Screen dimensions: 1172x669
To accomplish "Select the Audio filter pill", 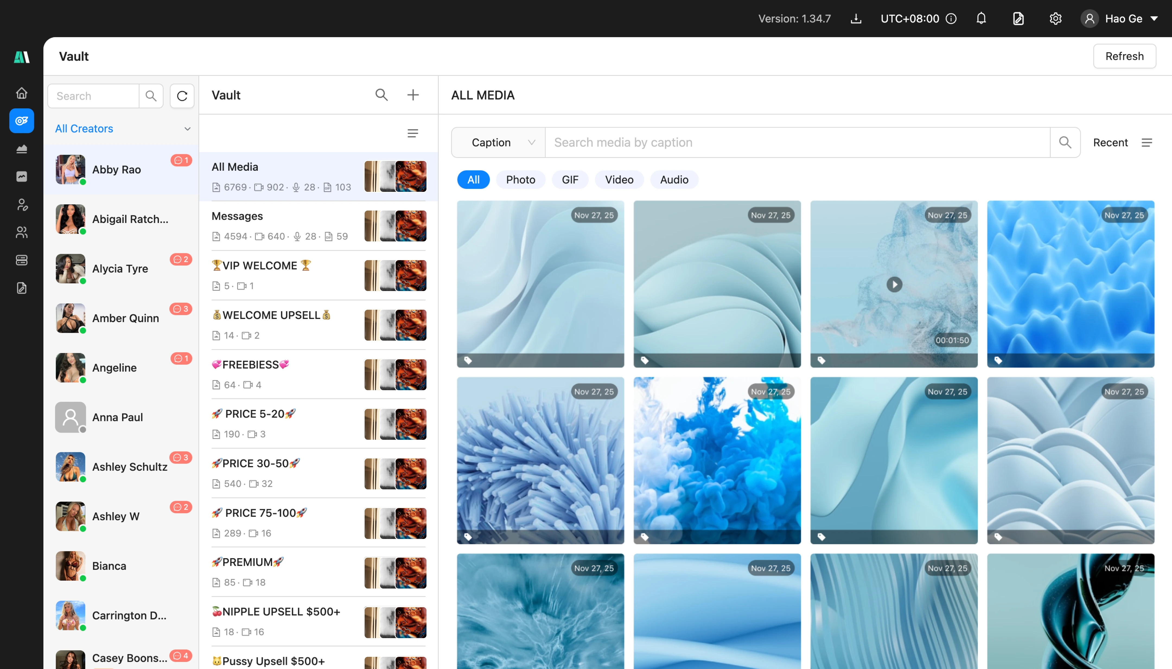I will (x=674, y=180).
